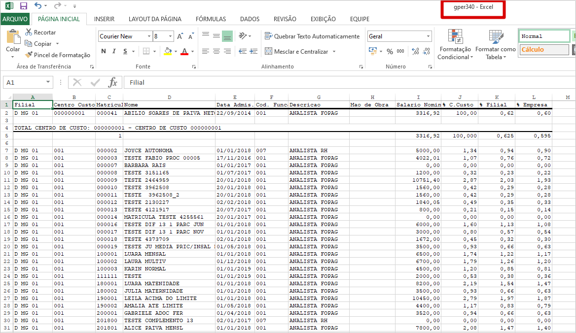
Task: Cancel formula bar entry X
Action: coord(77,82)
